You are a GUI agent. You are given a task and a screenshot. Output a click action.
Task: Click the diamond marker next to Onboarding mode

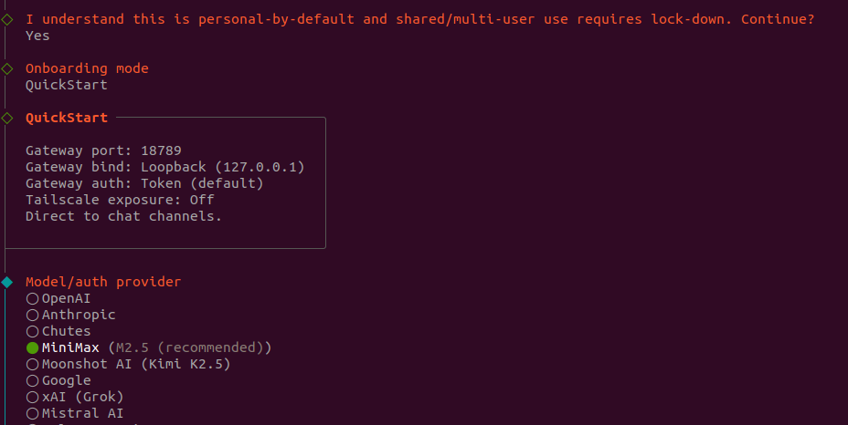[7, 68]
